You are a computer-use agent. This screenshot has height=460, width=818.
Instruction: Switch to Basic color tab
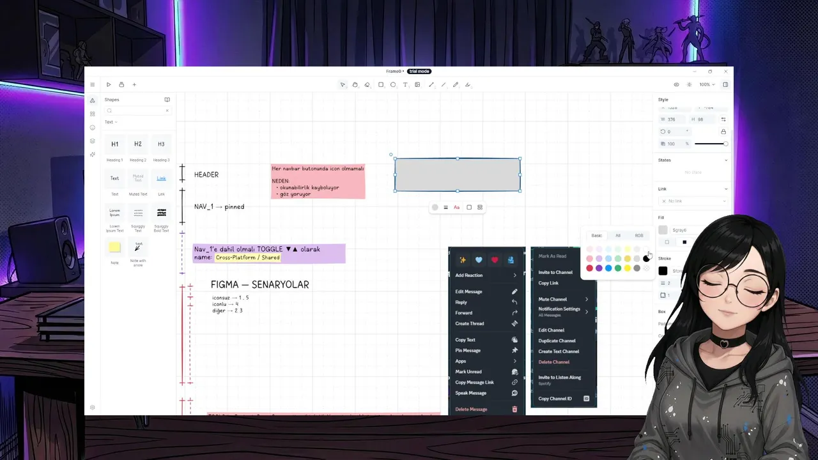tap(596, 236)
